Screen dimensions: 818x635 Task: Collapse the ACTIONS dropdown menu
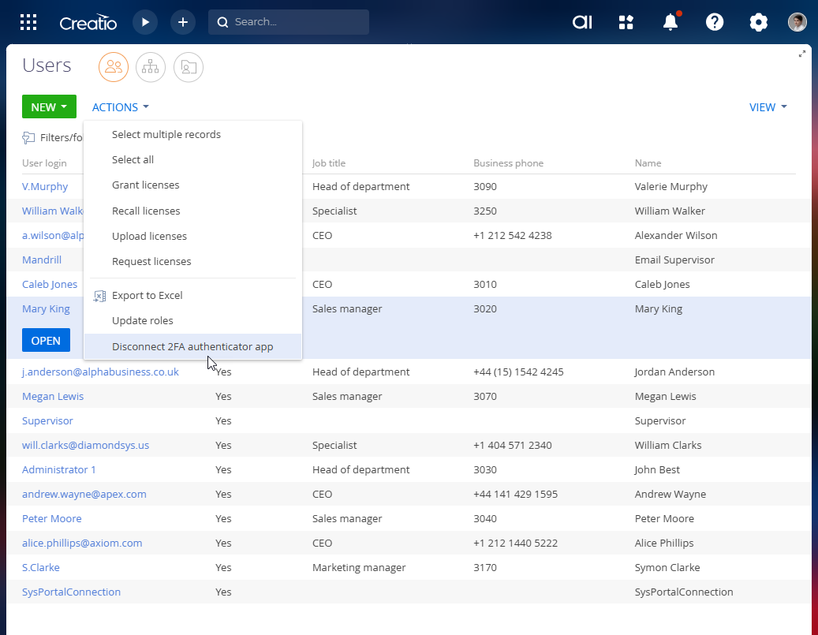point(121,107)
